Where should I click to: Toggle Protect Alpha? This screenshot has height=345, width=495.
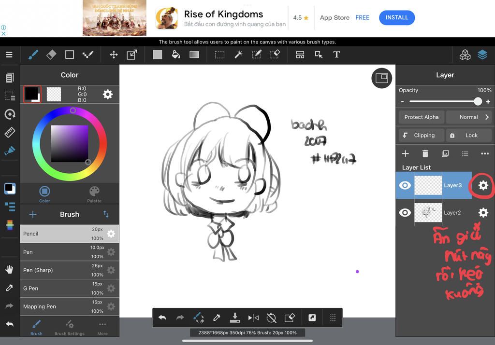click(422, 117)
